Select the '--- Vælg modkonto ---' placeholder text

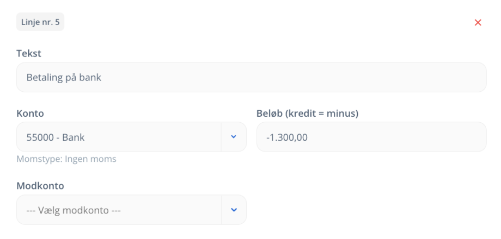(x=74, y=210)
